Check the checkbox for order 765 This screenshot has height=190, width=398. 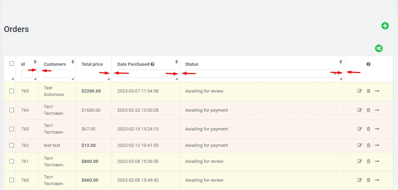tap(11, 91)
